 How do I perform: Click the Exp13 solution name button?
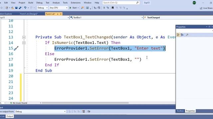point(147,3)
